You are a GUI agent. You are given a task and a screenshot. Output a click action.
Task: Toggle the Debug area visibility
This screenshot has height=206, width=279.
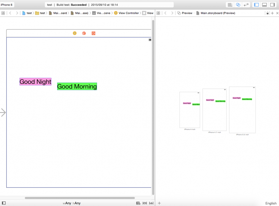264,5
